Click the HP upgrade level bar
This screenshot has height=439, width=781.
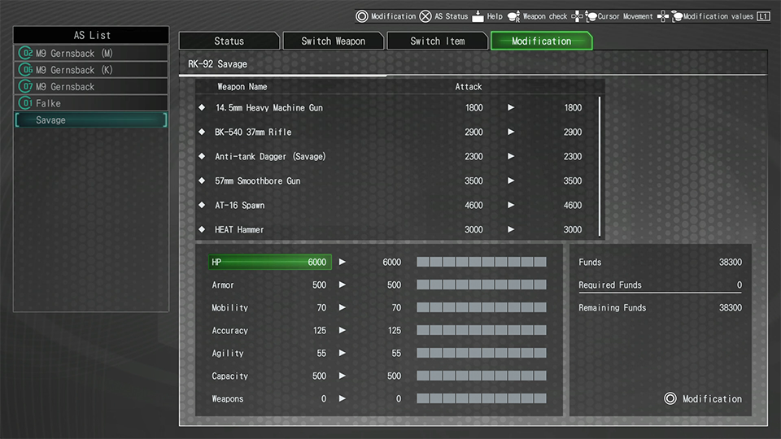click(482, 262)
